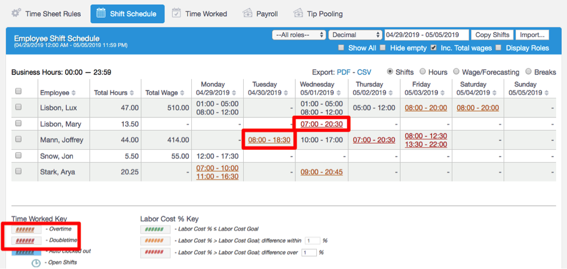Sort by Total Wage column arrows
This screenshot has width=567, height=269.
click(x=182, y=93)
